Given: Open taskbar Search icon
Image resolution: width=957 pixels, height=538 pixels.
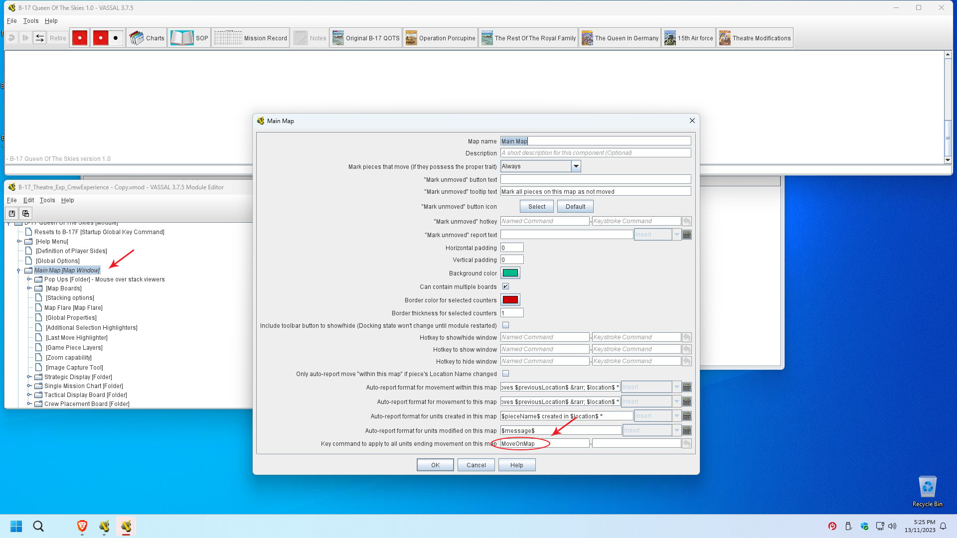Looking at the screenshot, I should [38, 526].
